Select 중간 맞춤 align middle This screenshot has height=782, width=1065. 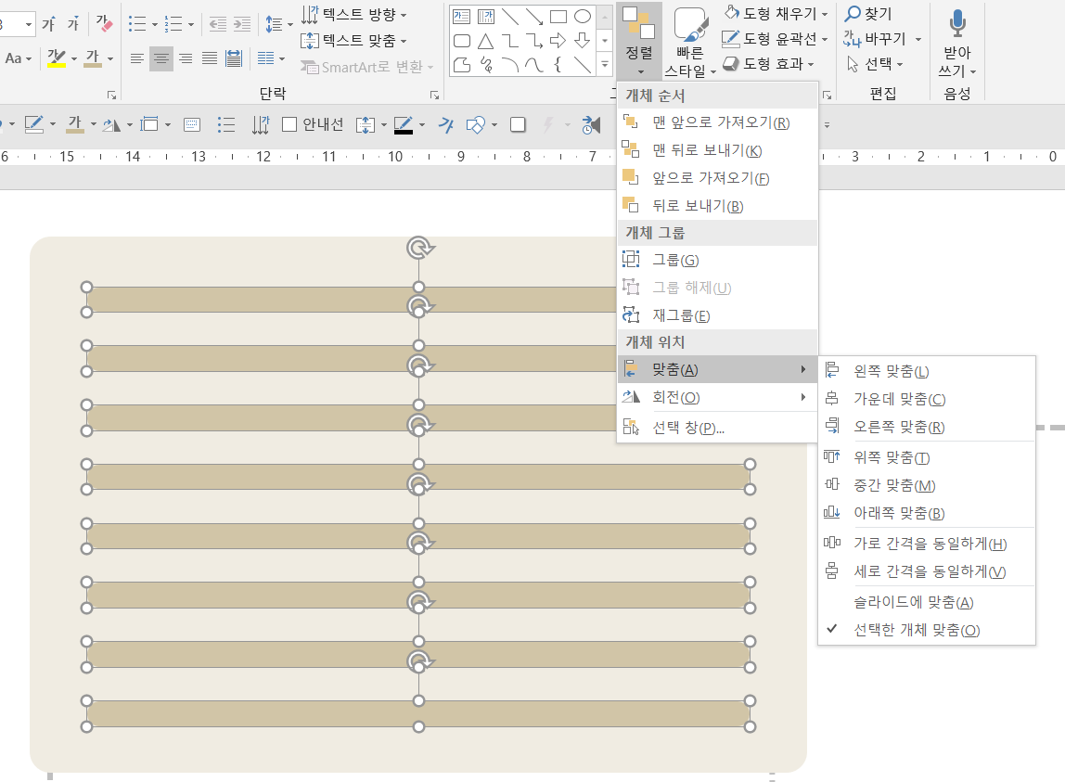[927, 486]
